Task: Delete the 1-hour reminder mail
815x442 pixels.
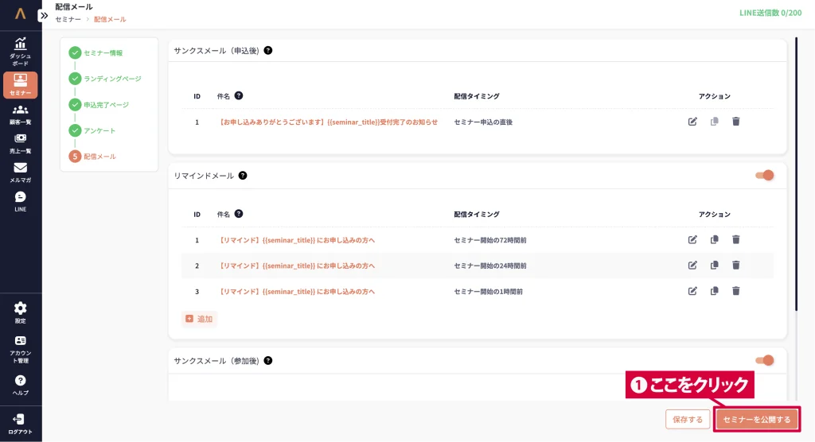Action: 735,291
